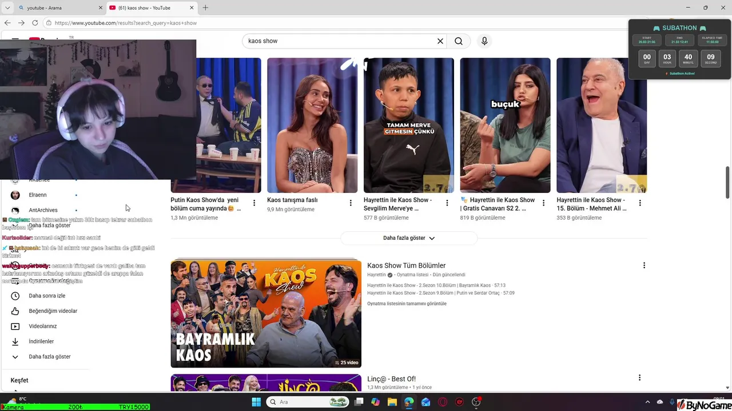Click the 'Keşfet' section heading
This screenshot has width=732, height=411.
point(19,380)
